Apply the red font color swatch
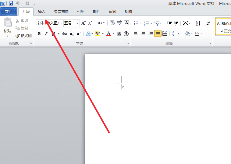 108,34
